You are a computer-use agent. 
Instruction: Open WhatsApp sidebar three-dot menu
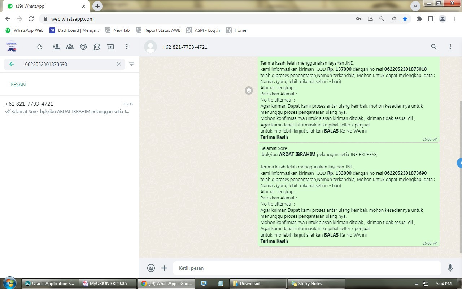point(127,47)
